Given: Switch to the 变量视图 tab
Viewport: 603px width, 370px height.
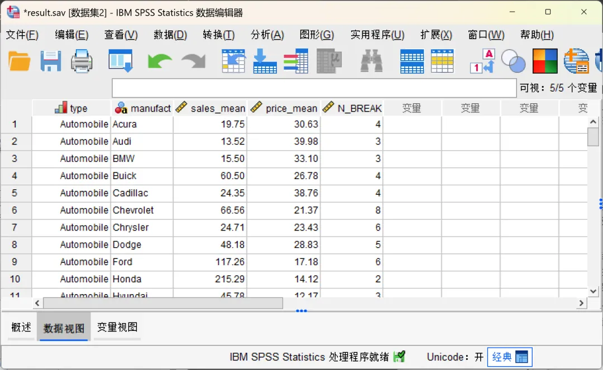Looking at the screenshot, I should pos(117,328).
